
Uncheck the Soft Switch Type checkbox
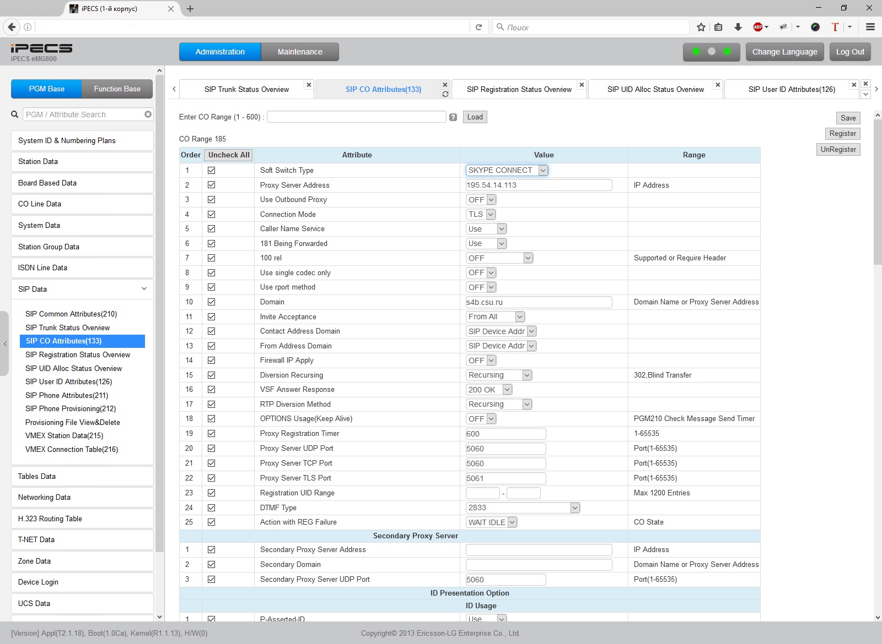click(x=211, y=171)
